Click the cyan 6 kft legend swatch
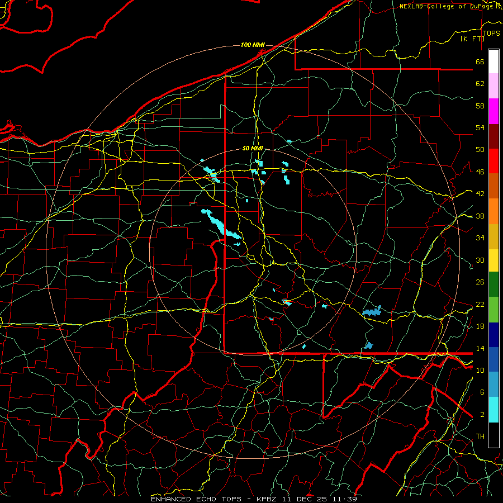 pos(493,410)
